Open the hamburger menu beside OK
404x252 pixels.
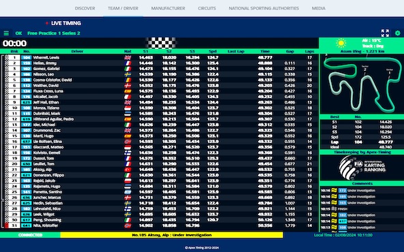[x=6, y=33]
